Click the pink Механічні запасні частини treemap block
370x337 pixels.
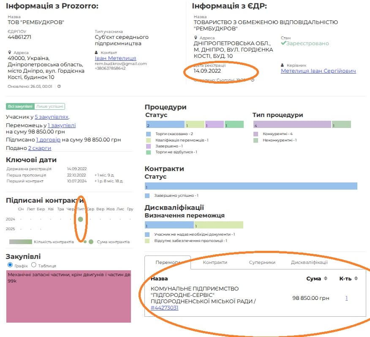coord(69,296)
